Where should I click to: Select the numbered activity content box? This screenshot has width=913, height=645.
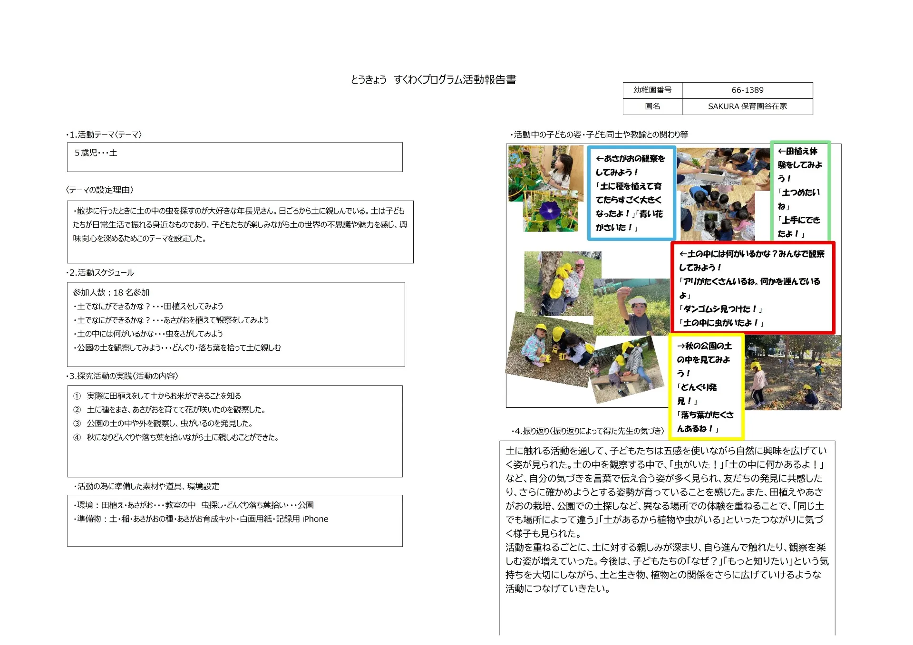234,431
